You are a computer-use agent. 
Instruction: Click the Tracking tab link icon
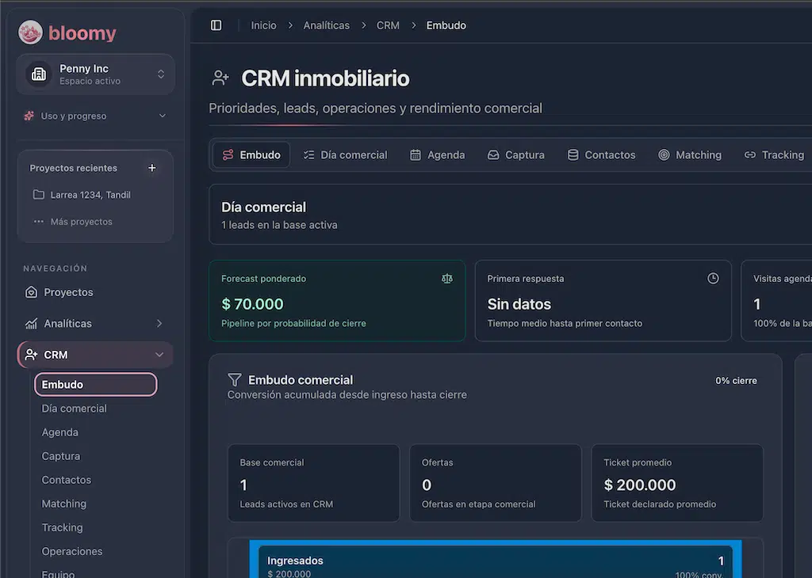point(750,155)
